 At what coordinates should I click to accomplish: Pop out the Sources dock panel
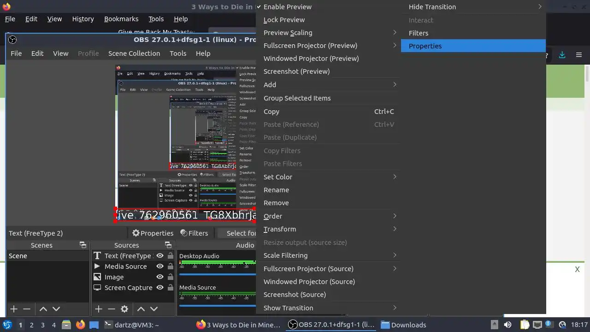coord(168,245)
